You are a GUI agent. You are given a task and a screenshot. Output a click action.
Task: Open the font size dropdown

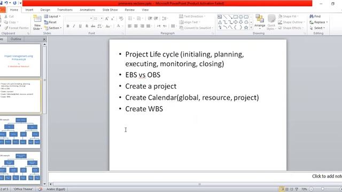coord(102,19)
